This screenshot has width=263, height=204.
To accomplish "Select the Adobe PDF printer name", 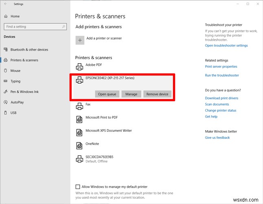I will click(94, 65).
